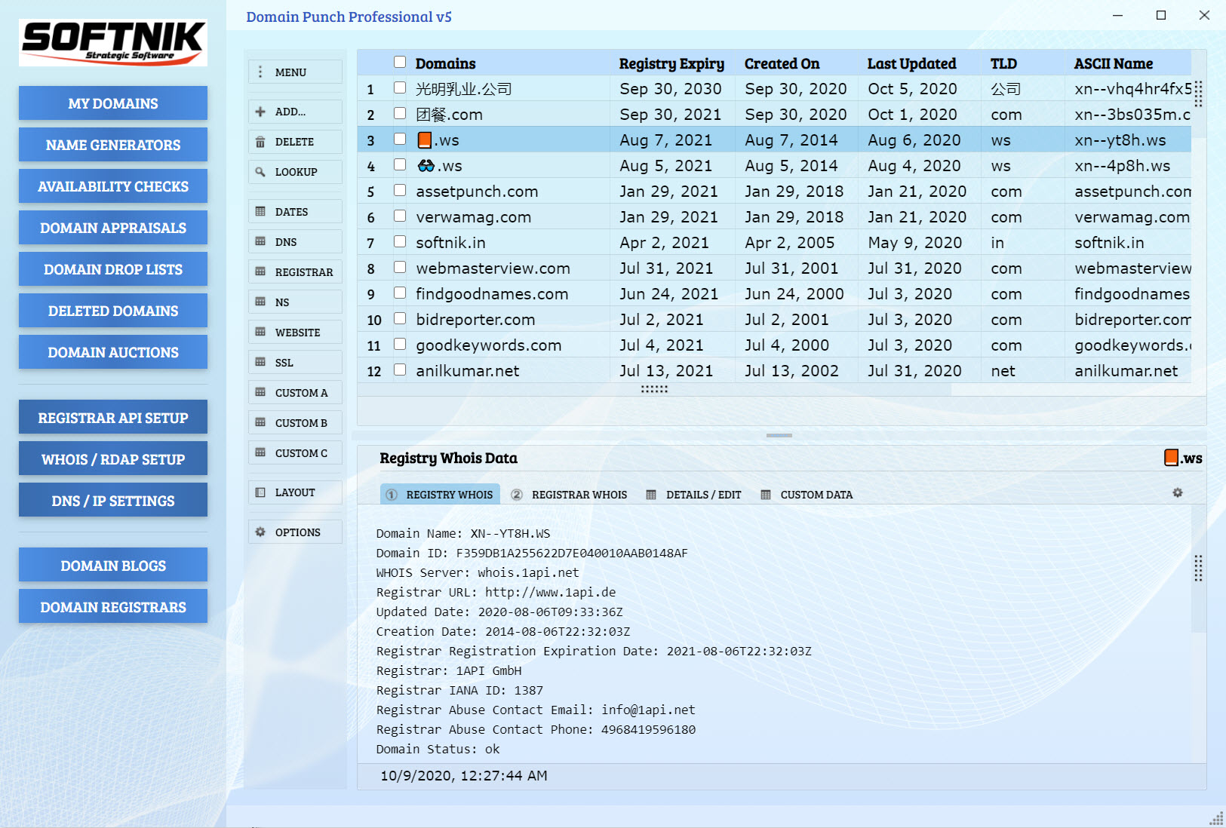Check the box for softnik.in
The image size is (1226, 828).
(400, 242)
